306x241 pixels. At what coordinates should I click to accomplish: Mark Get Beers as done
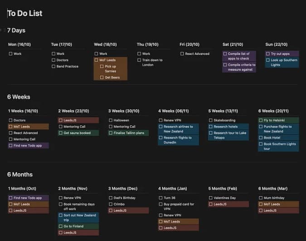[102, 78]
